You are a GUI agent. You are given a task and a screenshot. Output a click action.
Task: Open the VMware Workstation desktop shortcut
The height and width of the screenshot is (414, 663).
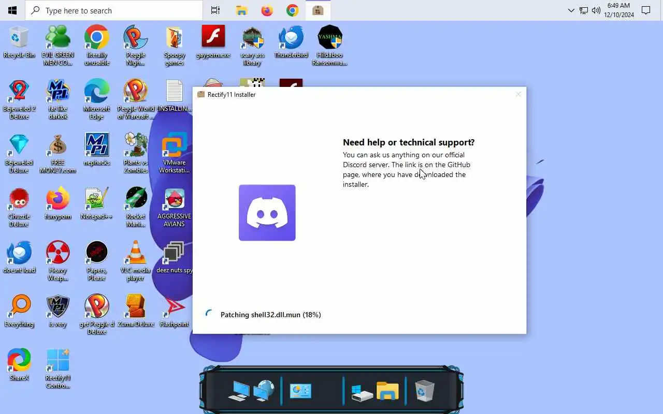click(x=175, y=153)
